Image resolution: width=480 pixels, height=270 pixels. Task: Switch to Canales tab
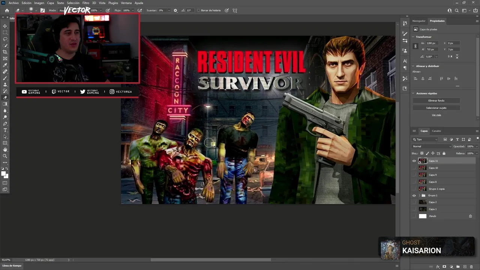pos(436,131)
